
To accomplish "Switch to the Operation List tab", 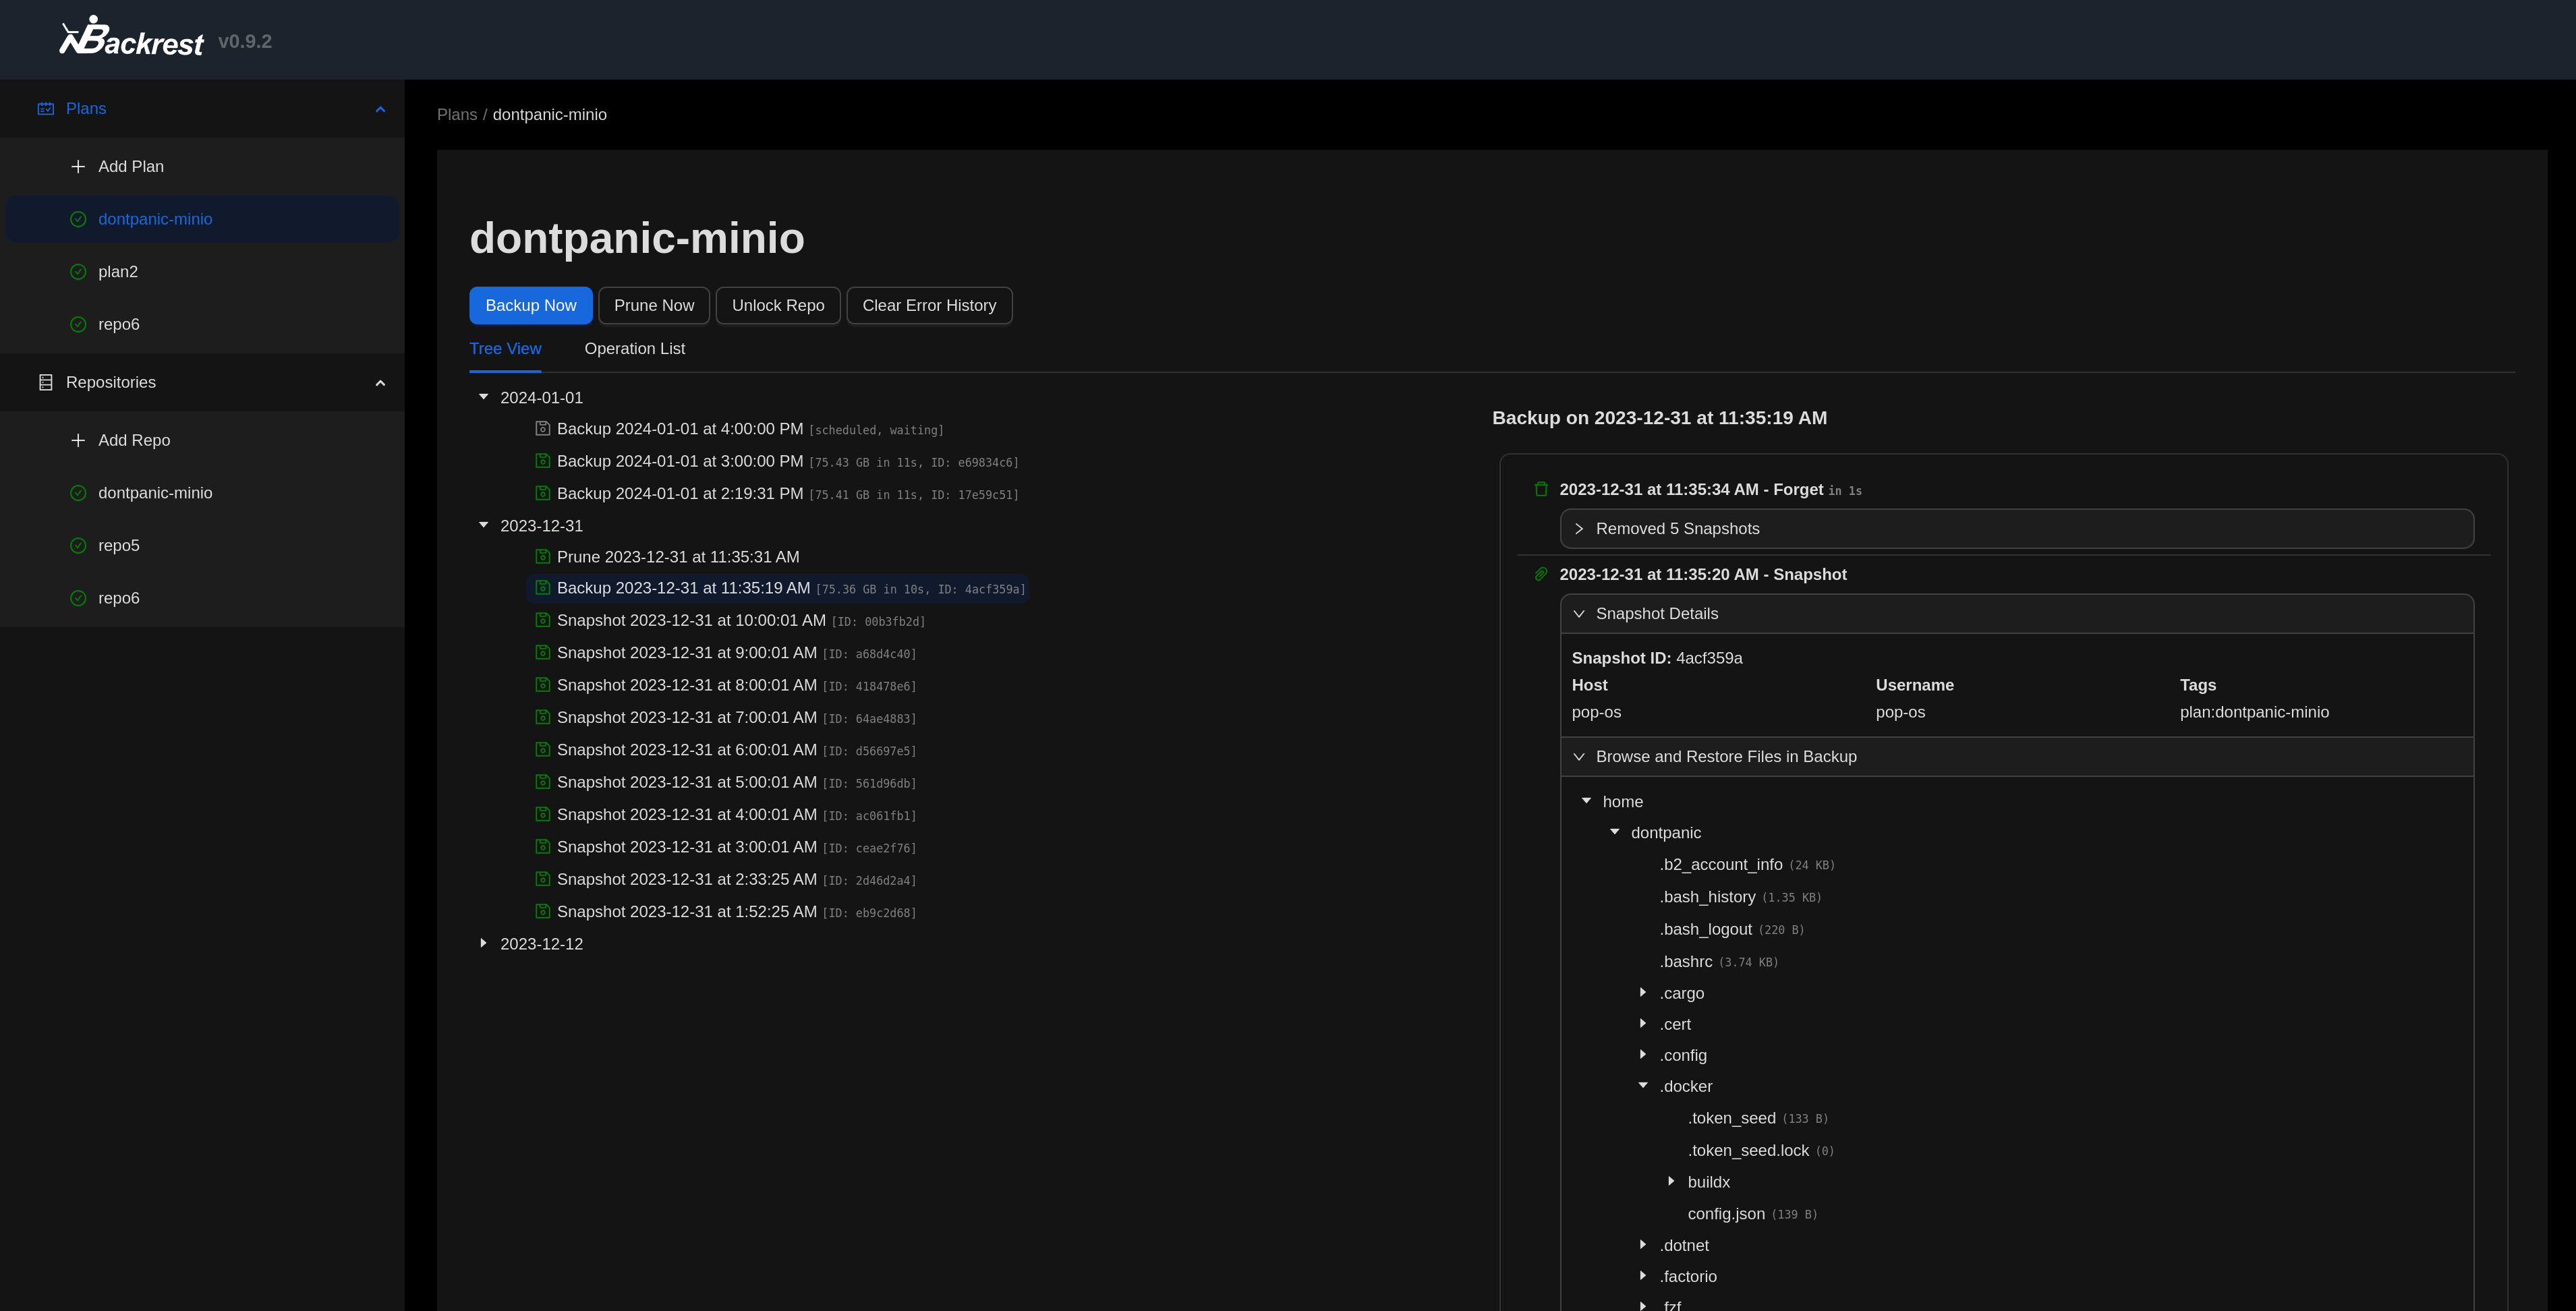I will pos(635,348).
